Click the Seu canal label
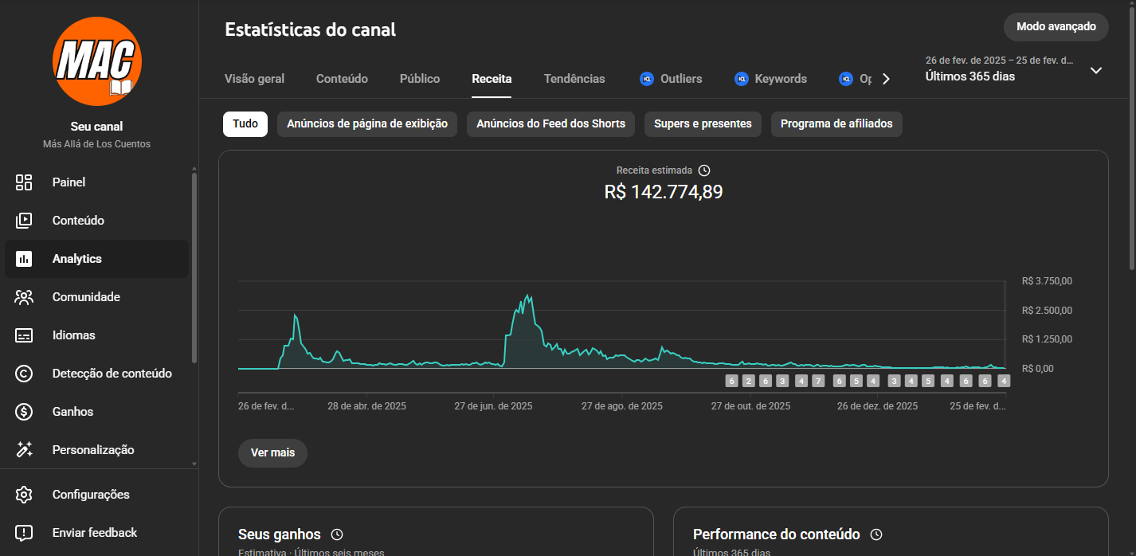This screenshot has height=556, width=1136. tap(96, 127)
